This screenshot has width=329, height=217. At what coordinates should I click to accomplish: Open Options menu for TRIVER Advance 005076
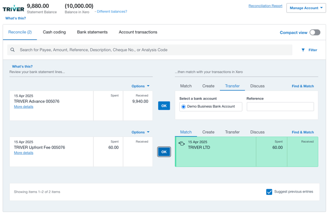141,86
